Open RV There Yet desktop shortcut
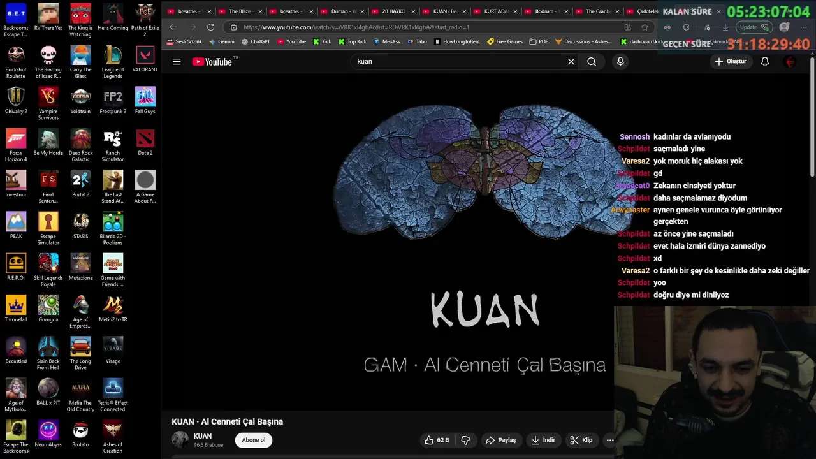 pos(48,17)
